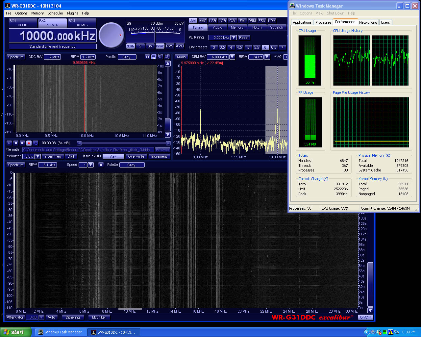The width and height of the screenshot is (421, 337).
Task: Click Reset PB tuning button
Action: [244, 38]
